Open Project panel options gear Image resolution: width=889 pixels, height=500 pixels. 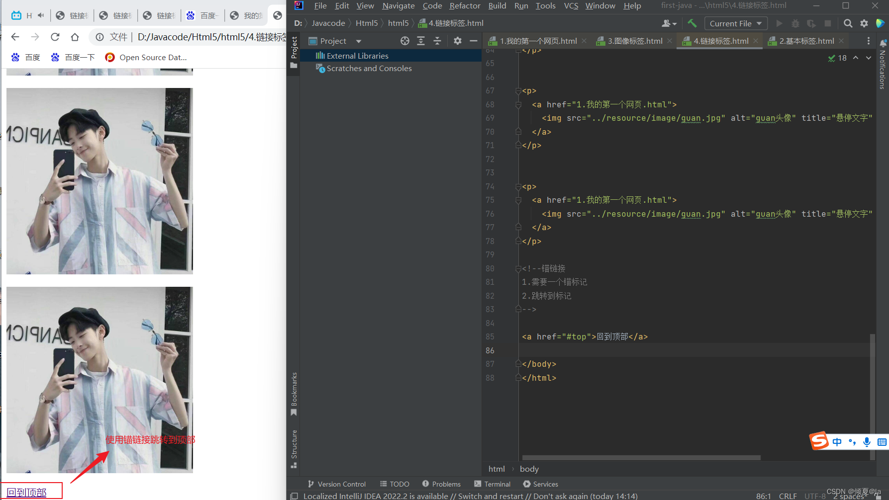click(x=458, y=41)
